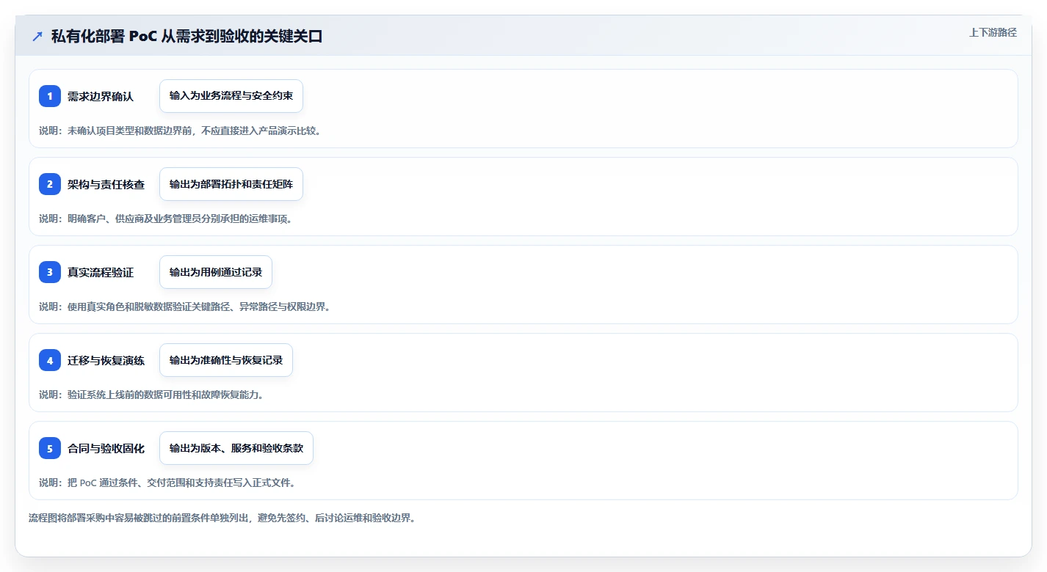Click the step 5 number badge
This screenshot has width=1047, height=572.
(50, 448)
